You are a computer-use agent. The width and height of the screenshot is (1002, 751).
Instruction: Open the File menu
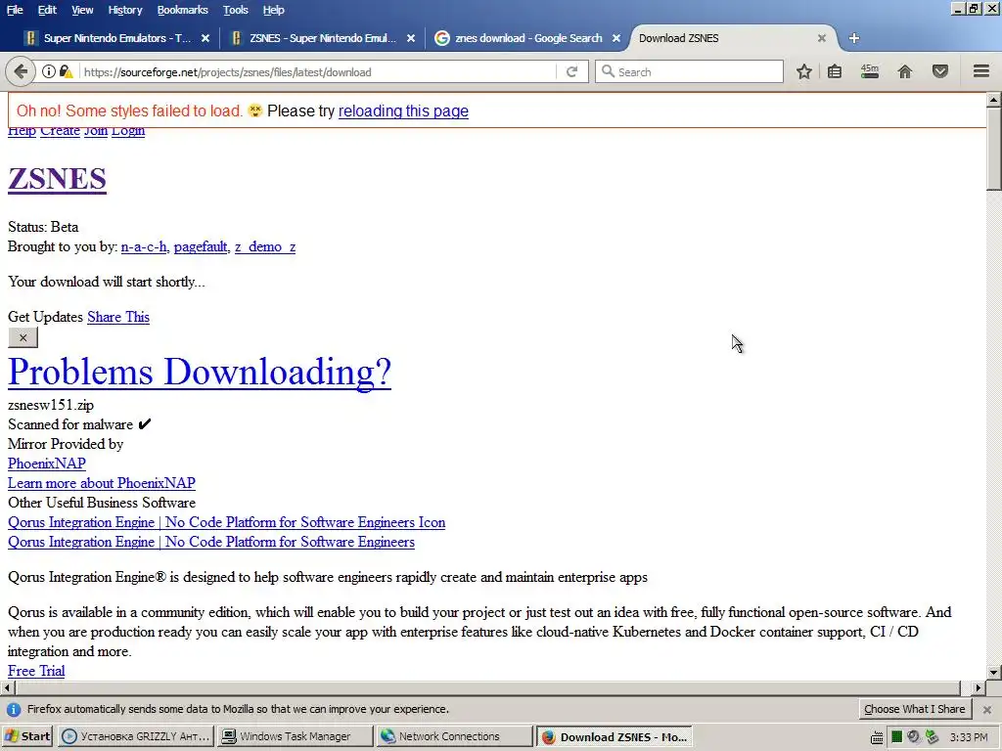click(15, 10)
